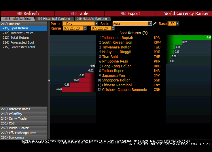Viewport: 212px width, 152px height.
Task: Click the Export button
Action: tap(130, 13)
